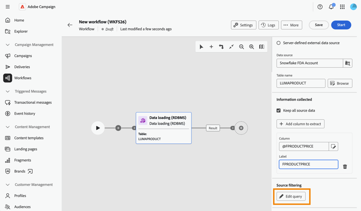The height and width of the screenshot is (211, 361).
Task: Collapse the Campaign Management section
Action: click(8, 45)
